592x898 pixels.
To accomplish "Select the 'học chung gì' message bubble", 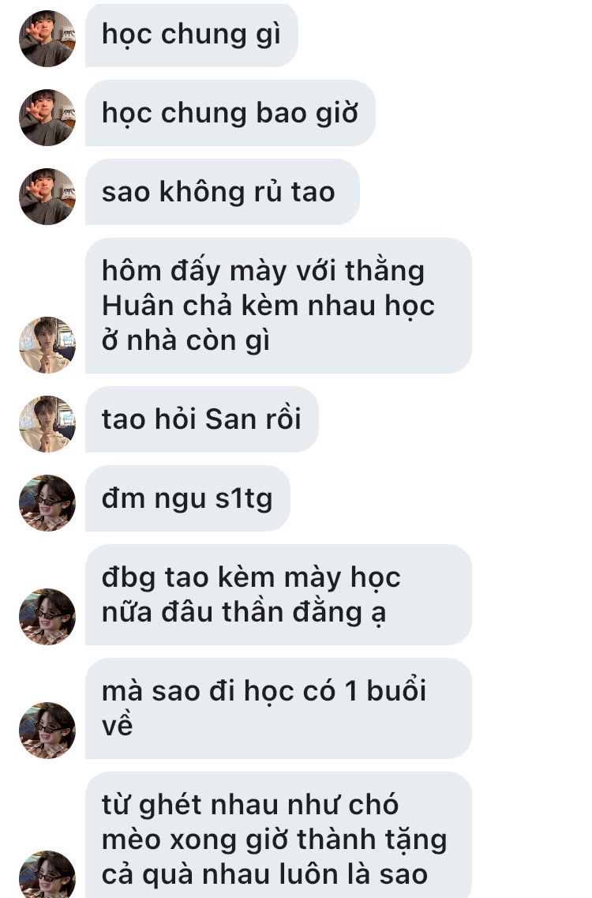I will tap(192, 35).
